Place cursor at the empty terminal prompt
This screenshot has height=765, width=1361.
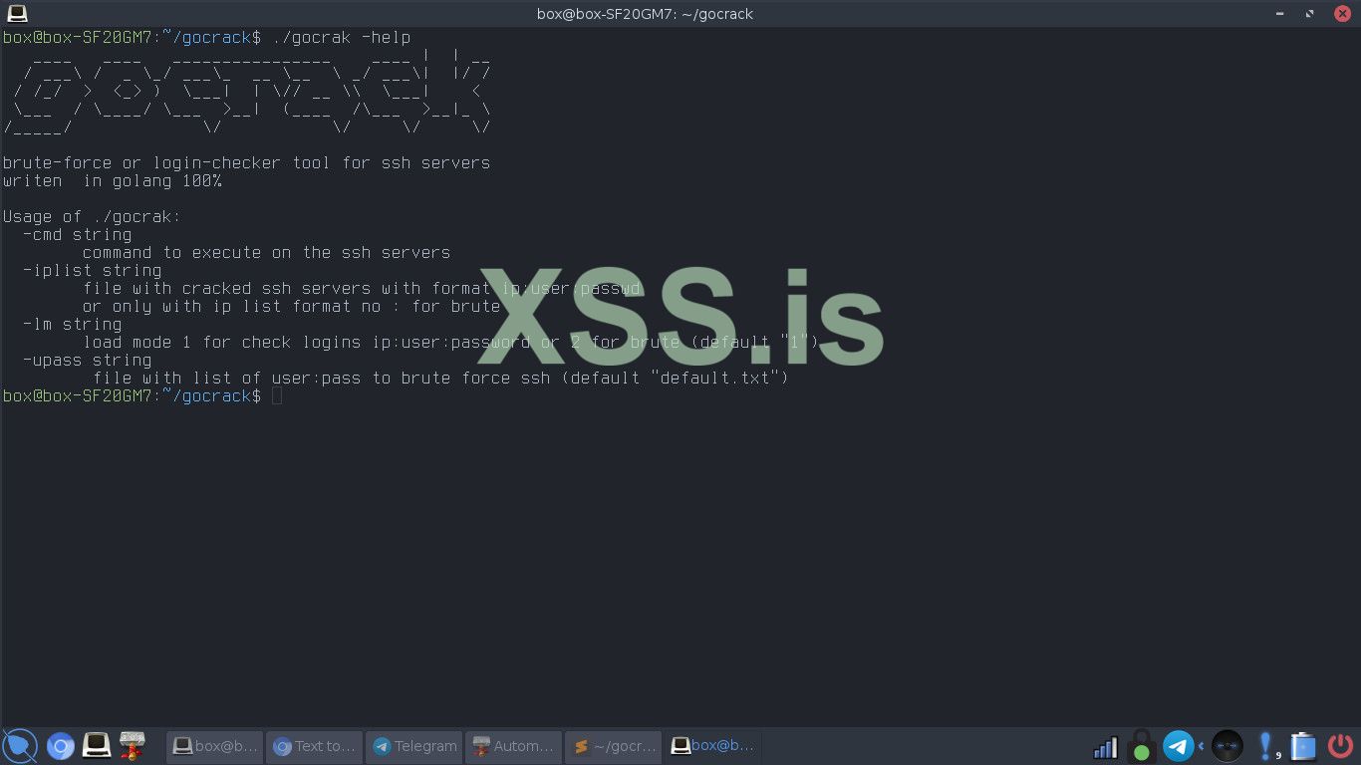277,396
